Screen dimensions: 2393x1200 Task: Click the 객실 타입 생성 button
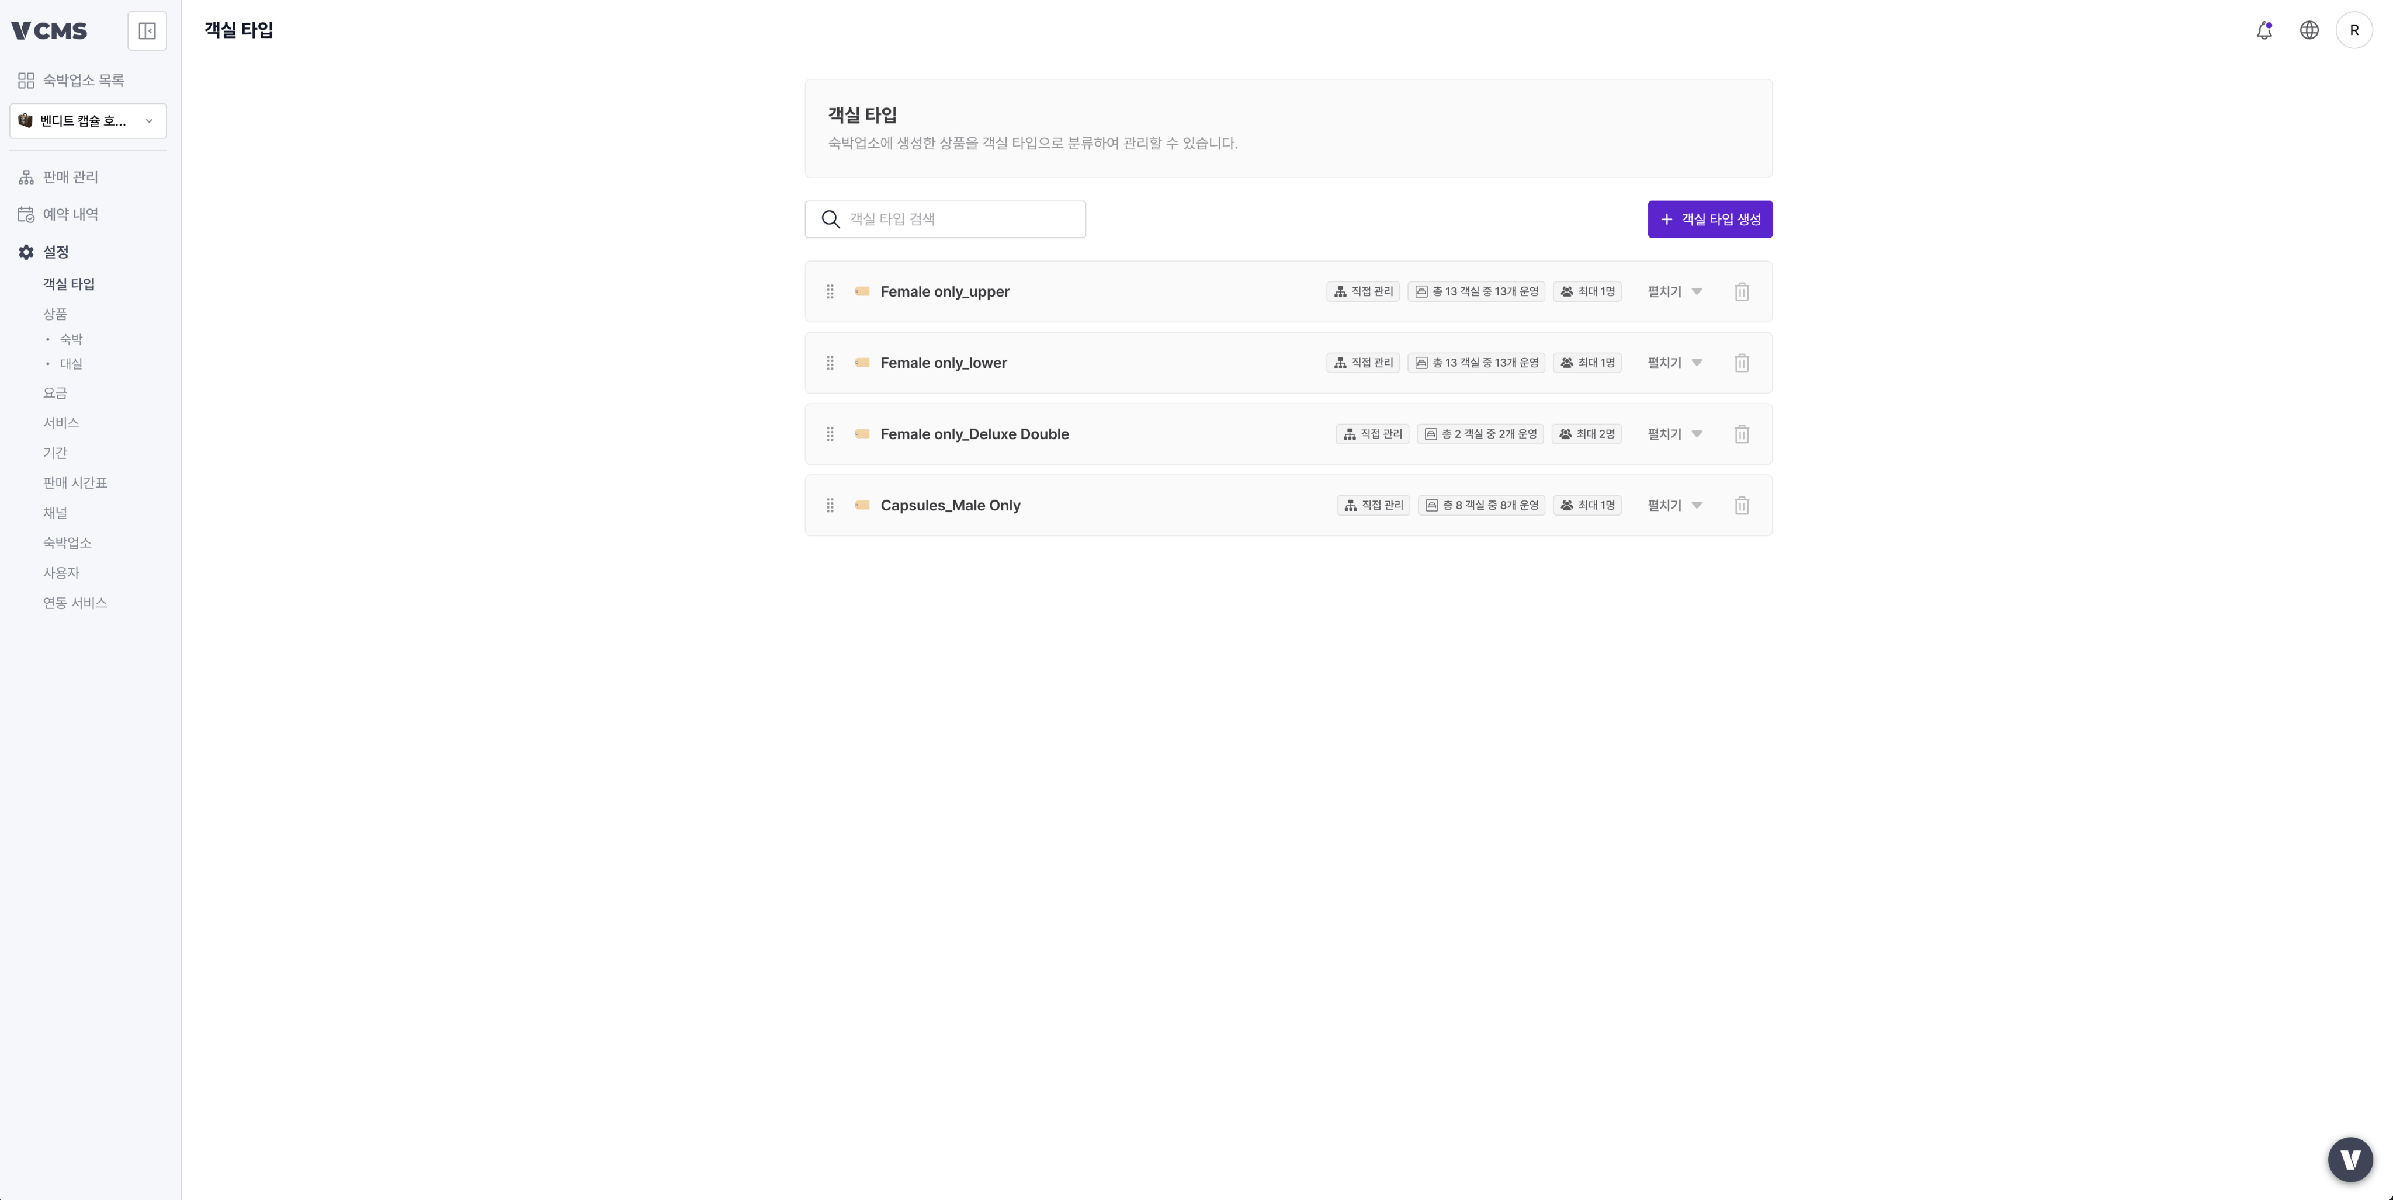pyautogui.click(x=1709, y=219)
